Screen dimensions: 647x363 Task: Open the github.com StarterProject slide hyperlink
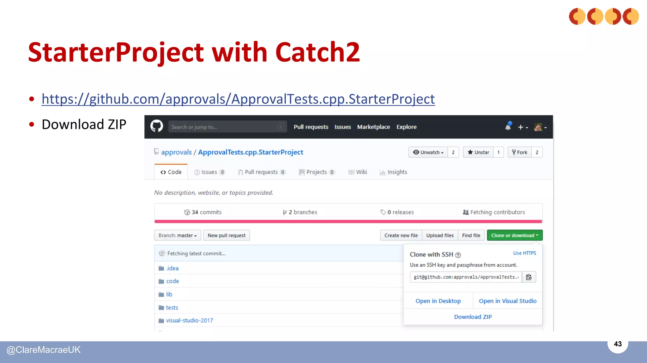[x=238, y=99]
